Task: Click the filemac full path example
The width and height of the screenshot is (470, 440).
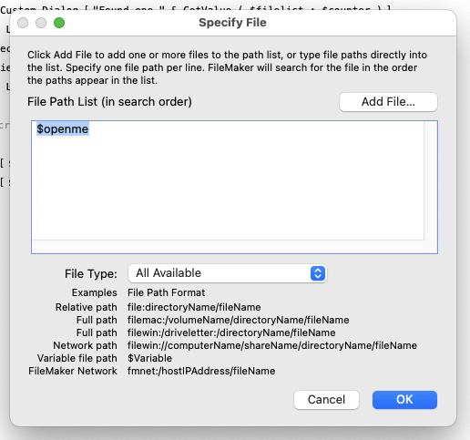Action: [239, 320]
